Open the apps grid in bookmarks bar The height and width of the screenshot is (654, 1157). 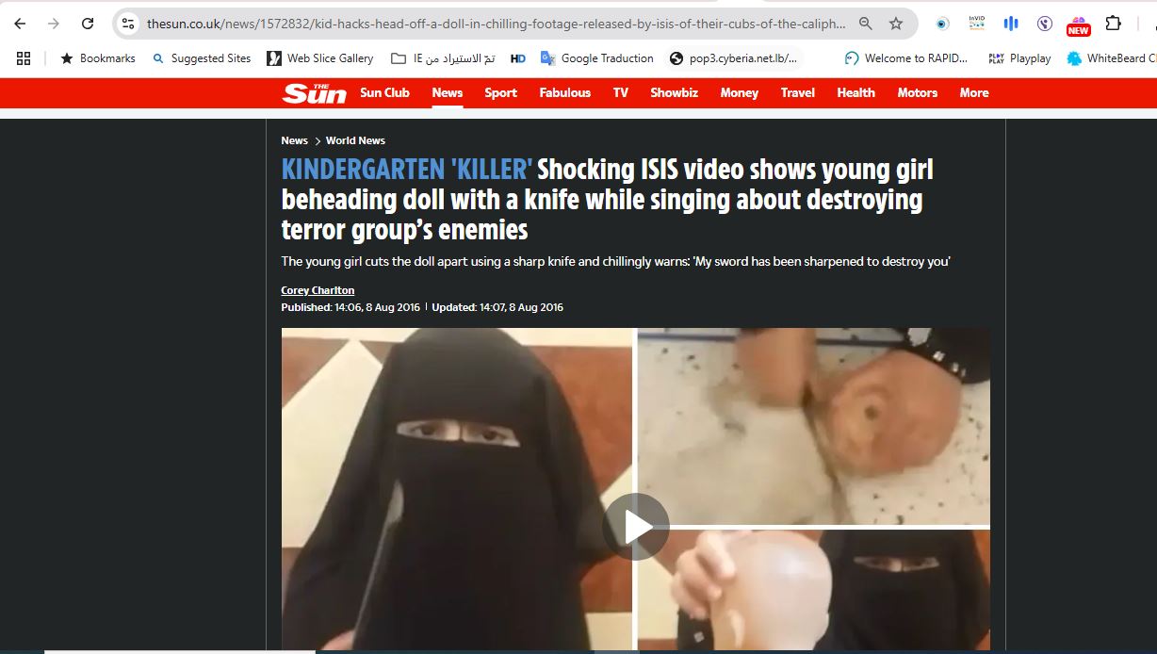click(x=24, y=58)
